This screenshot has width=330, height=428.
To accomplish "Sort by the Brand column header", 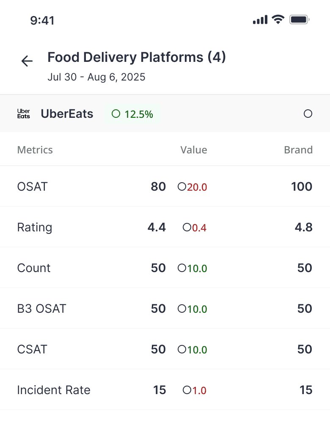I will tap(298, 150).
